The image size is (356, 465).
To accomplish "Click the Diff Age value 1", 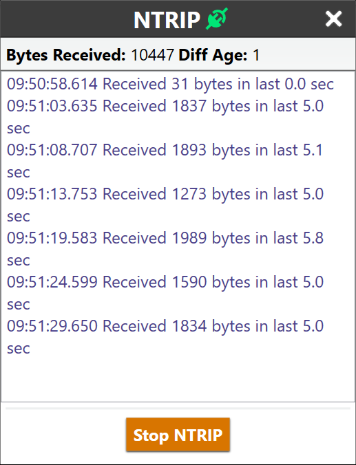I will (256, 55).
